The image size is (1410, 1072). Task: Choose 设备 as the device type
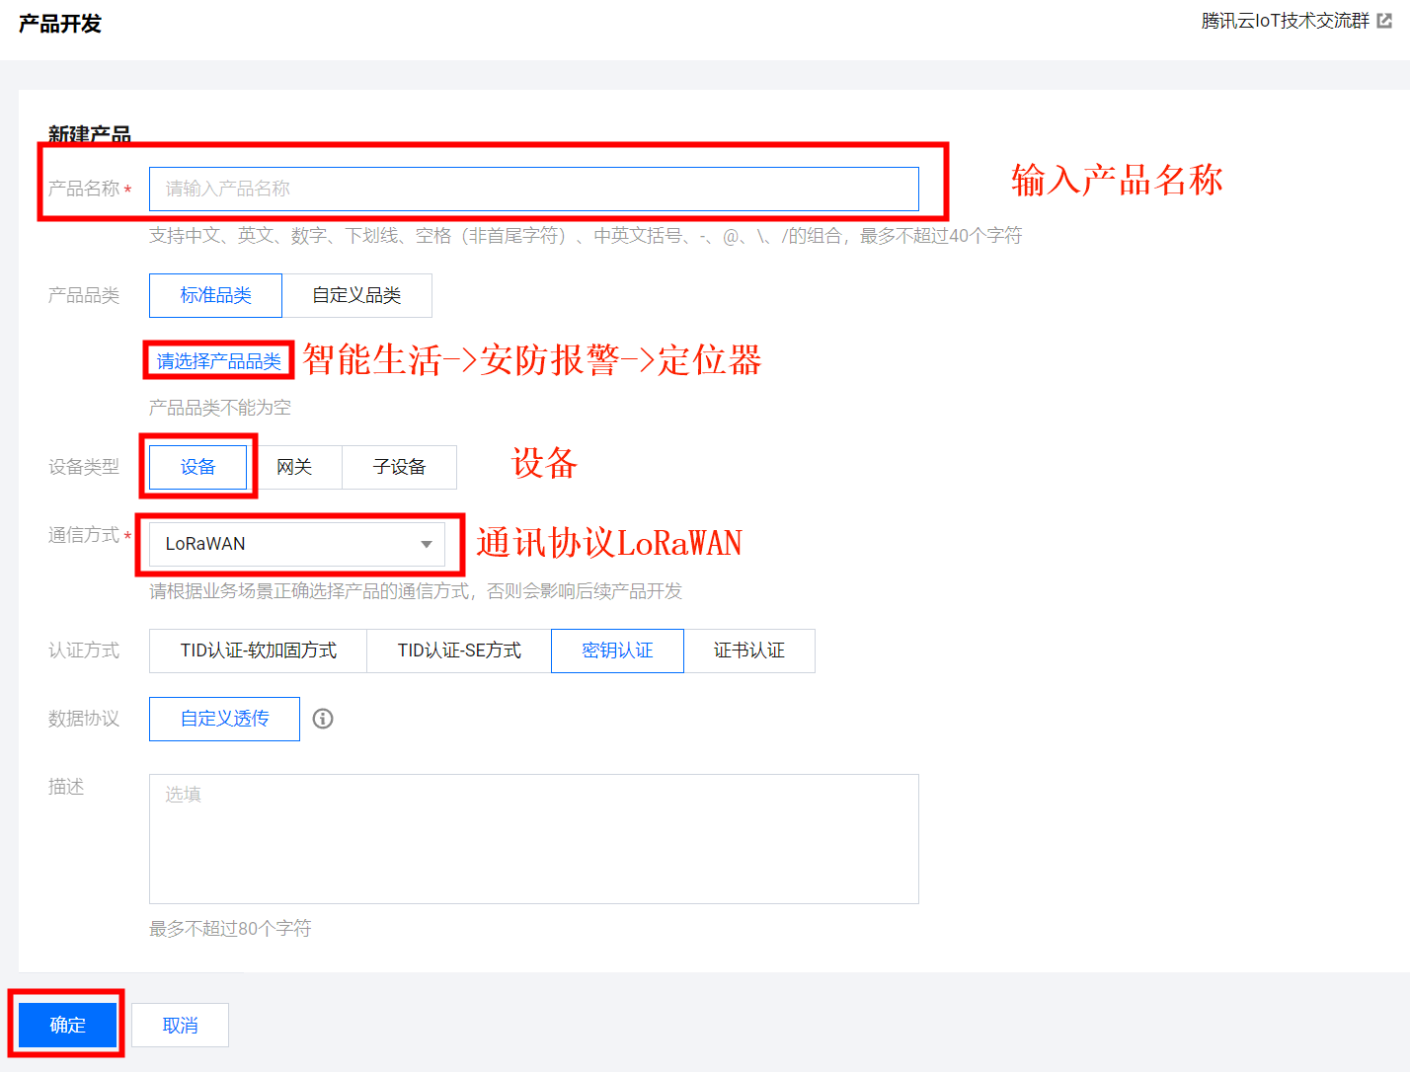[197, 467]
